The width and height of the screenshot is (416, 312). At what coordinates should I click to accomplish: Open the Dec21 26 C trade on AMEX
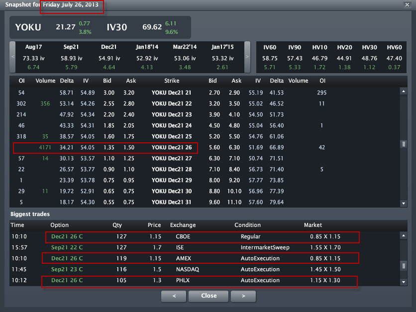(x=205, y=258)
